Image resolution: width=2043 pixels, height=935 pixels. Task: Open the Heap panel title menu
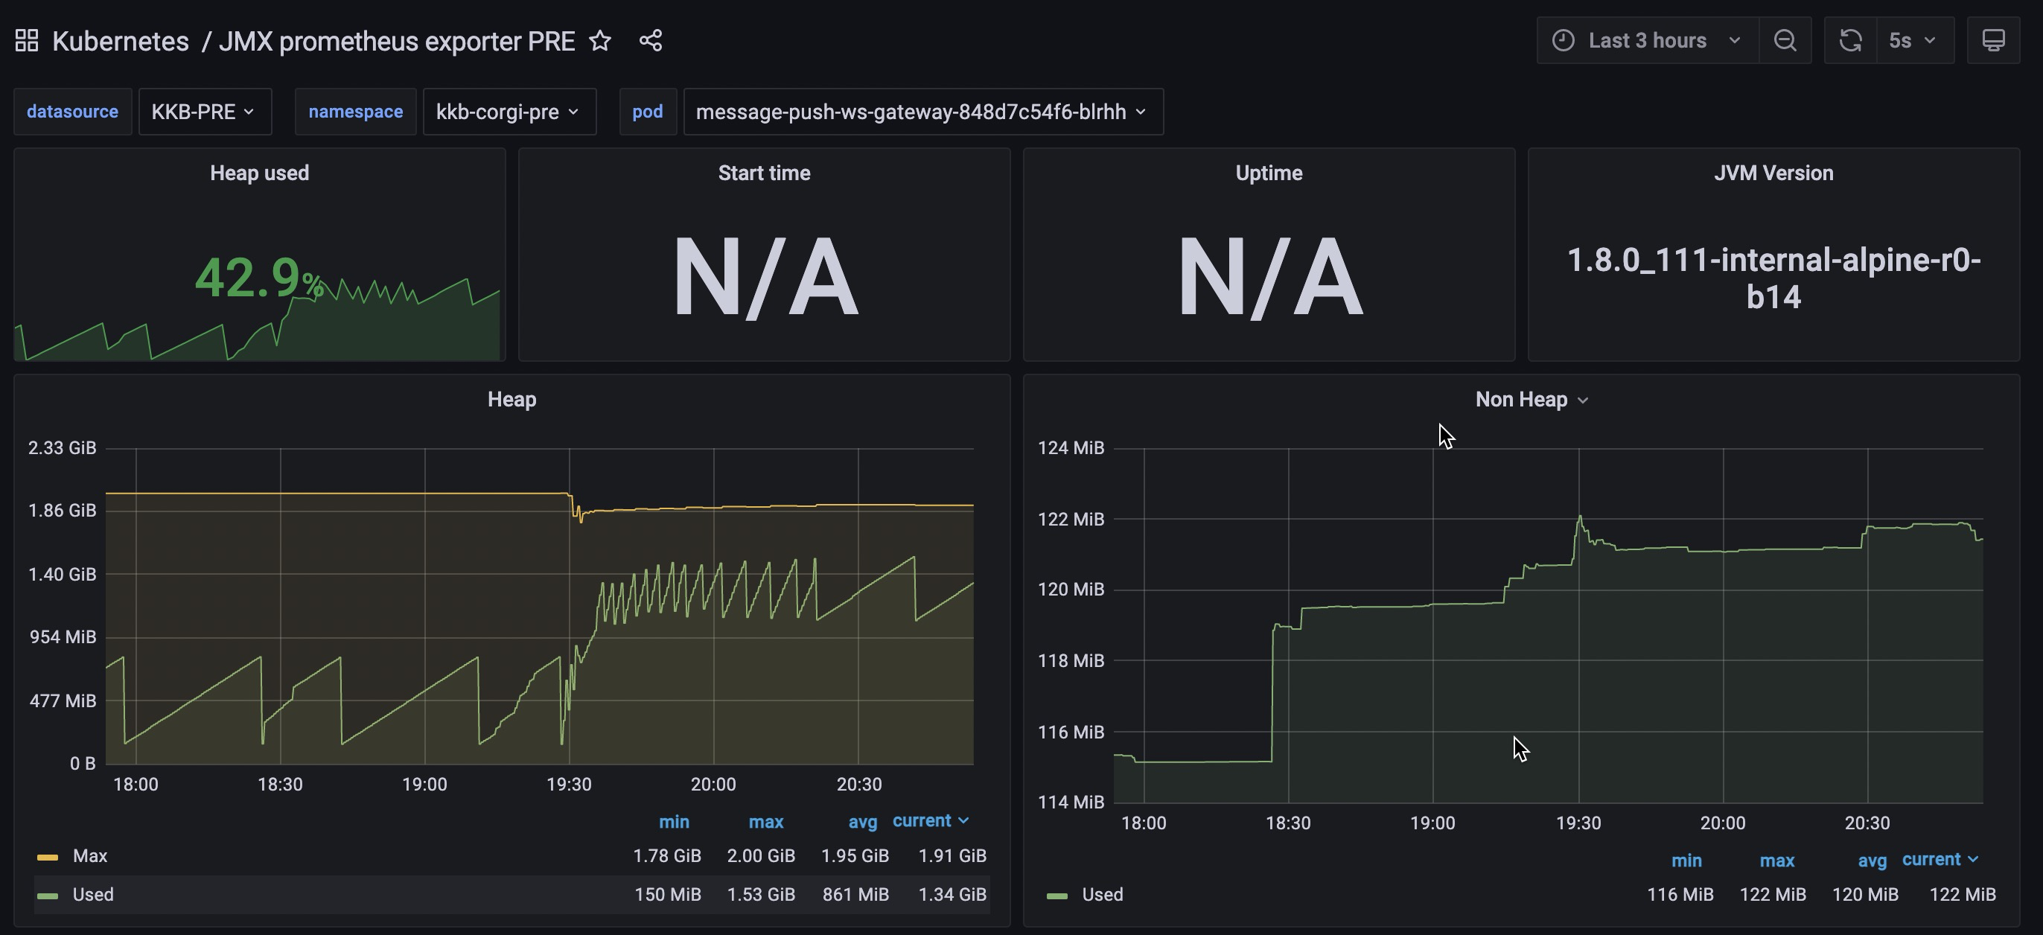tap(511, 399)
